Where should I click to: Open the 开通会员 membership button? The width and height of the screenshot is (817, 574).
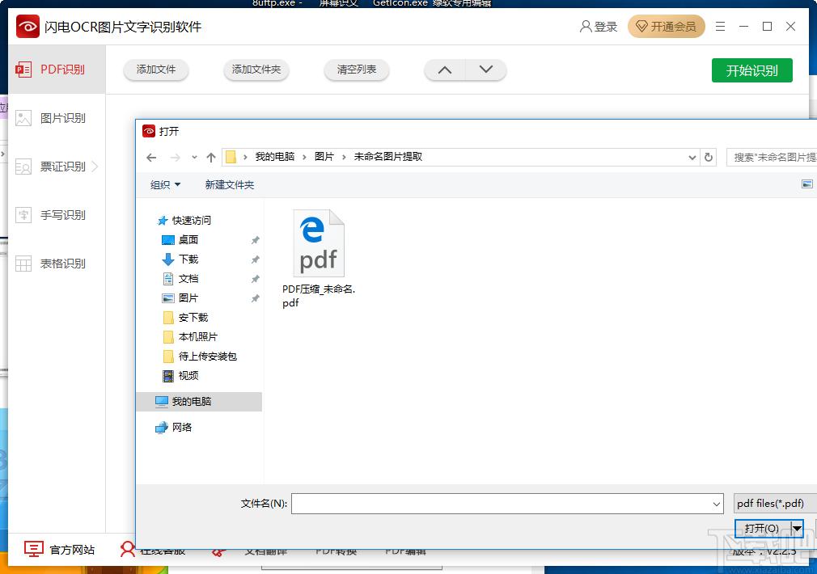tap(667, 27)
